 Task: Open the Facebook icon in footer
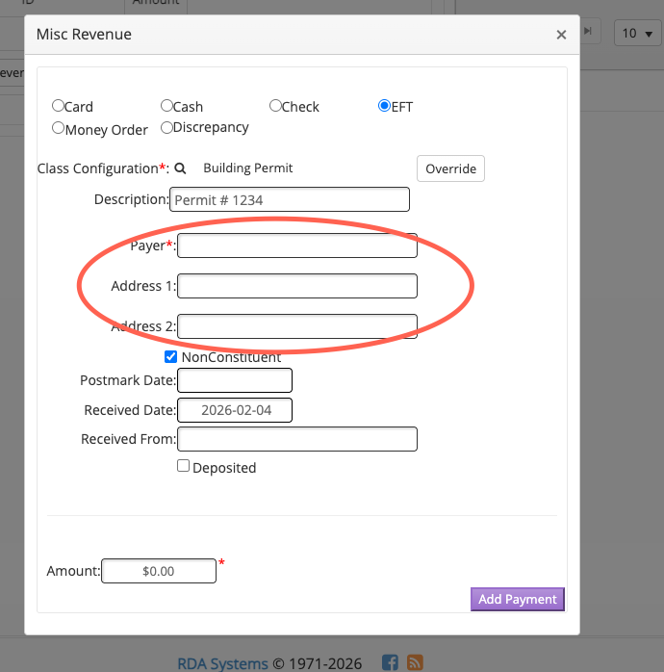click(x=390, y=662)
